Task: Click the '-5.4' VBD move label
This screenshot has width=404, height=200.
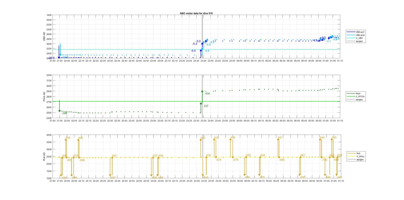Action: (193, 51)
